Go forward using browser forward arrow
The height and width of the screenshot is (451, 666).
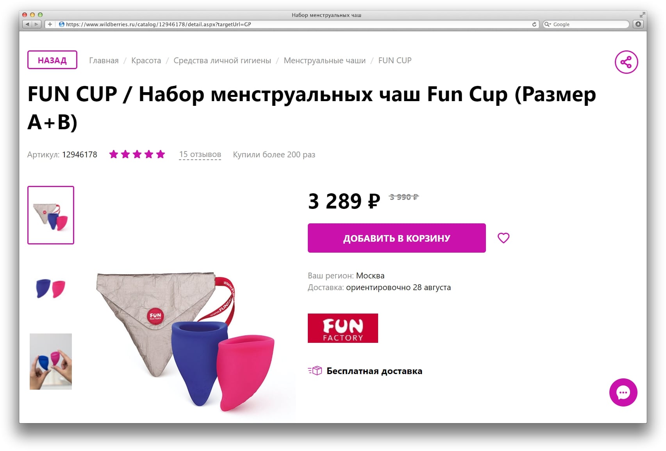coord(37,24)
